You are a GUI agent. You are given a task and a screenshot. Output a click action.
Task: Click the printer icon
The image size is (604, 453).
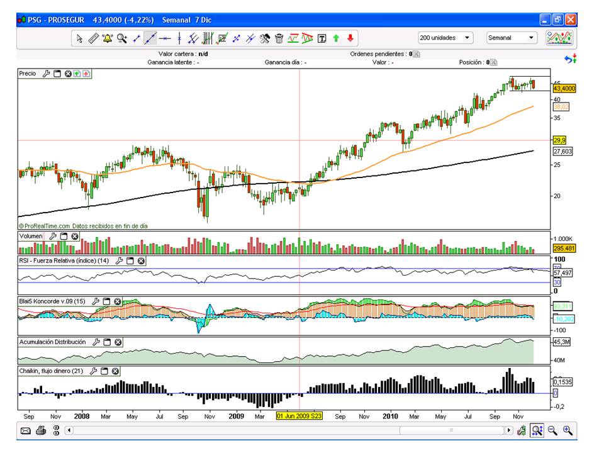(x=41, y=430)
